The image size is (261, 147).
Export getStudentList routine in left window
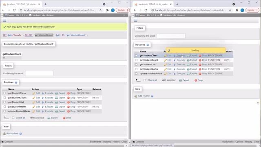pyautogui.click(x=60, y=102)
